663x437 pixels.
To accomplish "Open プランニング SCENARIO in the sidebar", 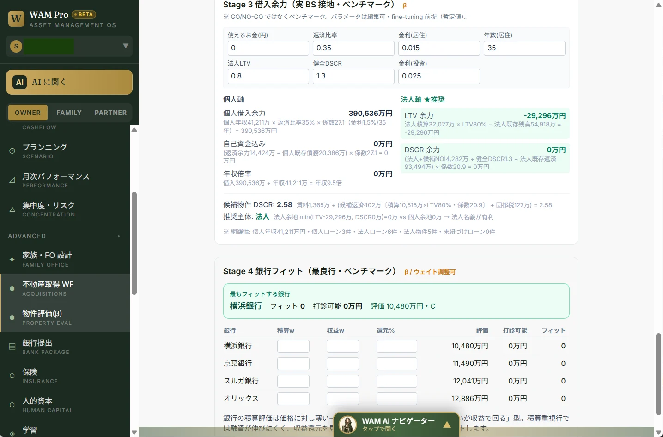I will (65, 151).
